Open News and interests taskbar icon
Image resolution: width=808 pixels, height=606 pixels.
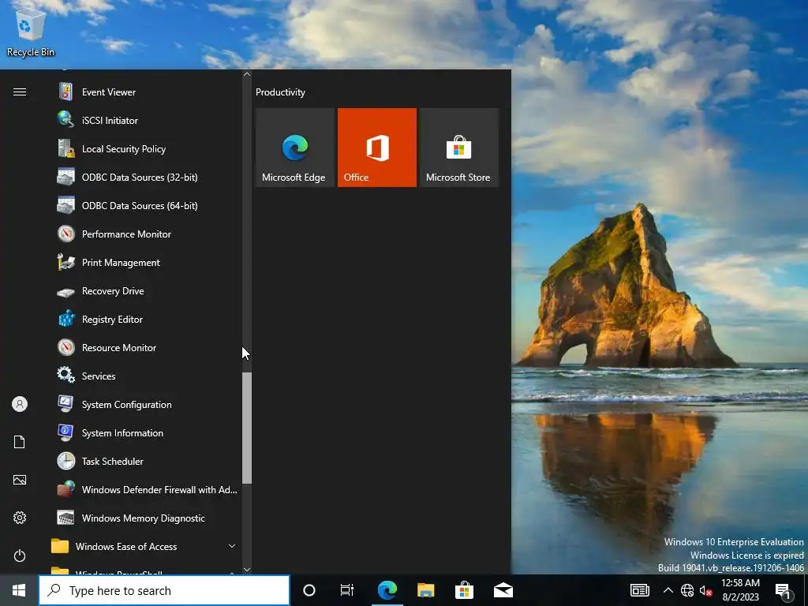[x=639, y=590]
